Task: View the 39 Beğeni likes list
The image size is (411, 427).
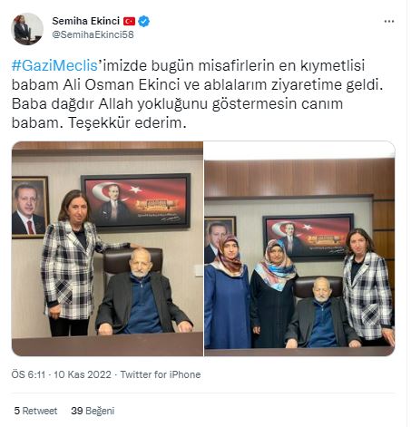Action: click(x=93, y=411)
